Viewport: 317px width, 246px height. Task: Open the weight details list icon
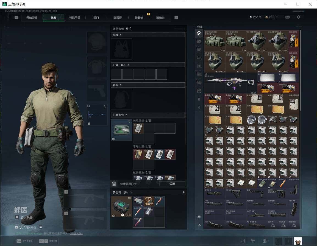40,227
